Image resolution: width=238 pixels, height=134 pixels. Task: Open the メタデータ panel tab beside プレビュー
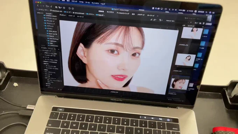(71, 16)
